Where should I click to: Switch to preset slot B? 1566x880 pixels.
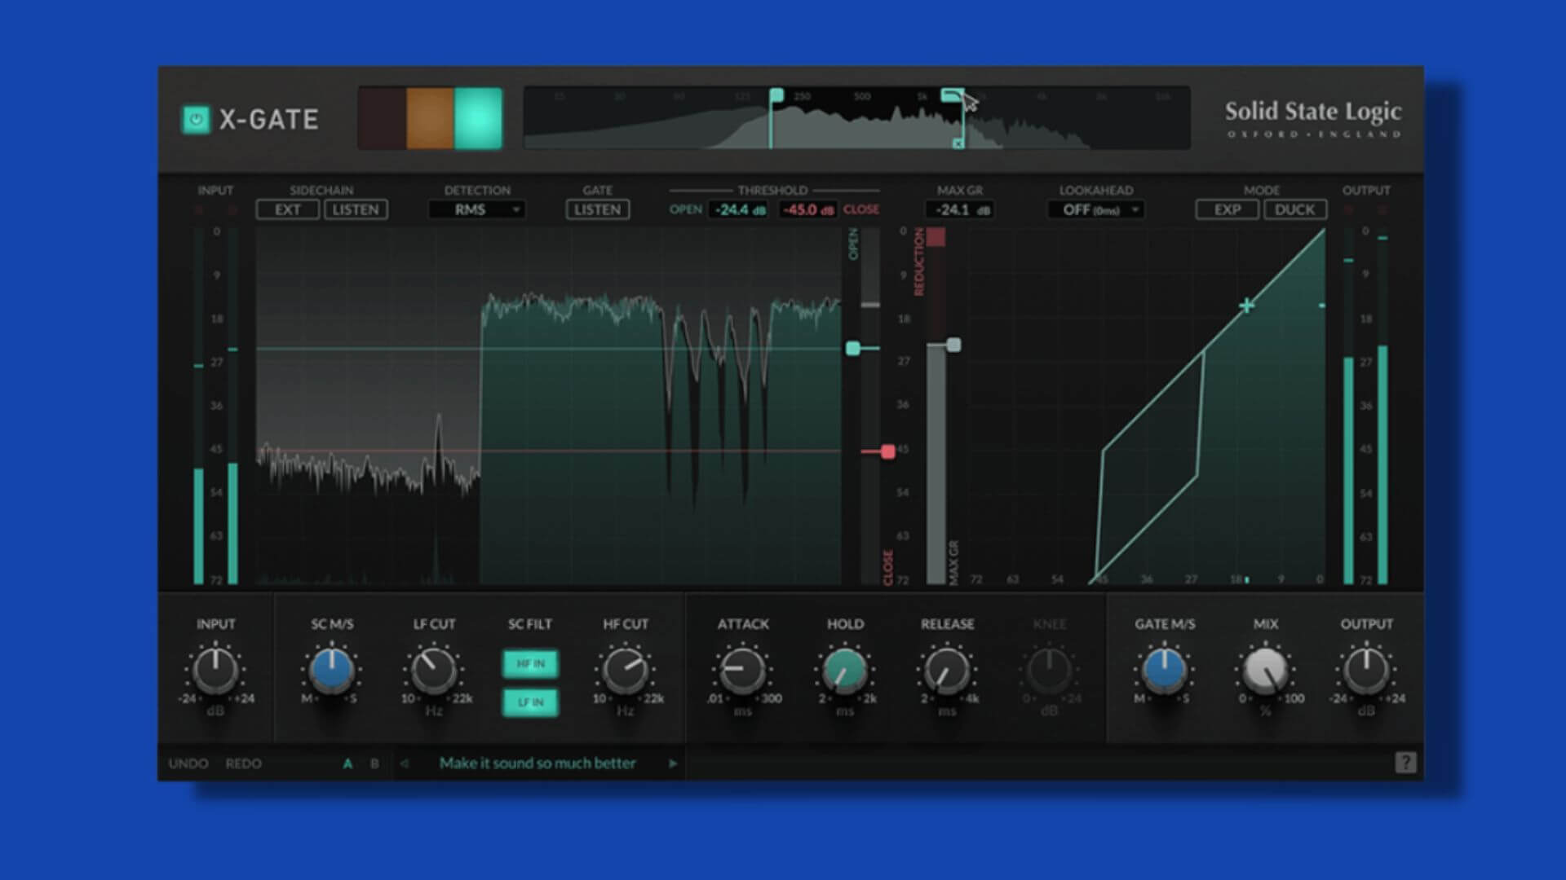[374, 763]
